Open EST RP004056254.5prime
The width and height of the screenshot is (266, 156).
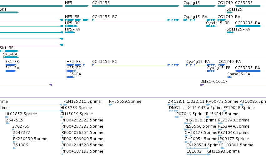coord(63,136)
